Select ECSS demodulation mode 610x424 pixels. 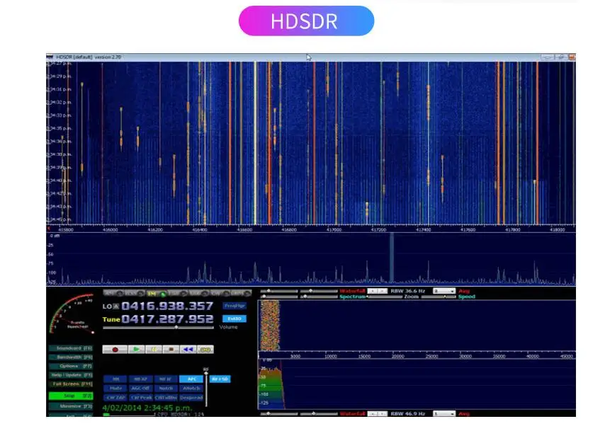tap(135, 293)
